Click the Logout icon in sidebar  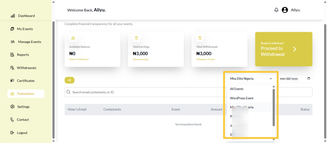[12, 133]
